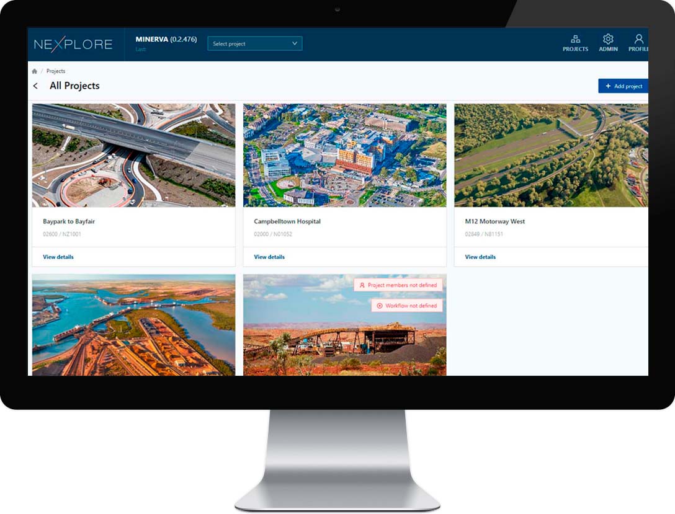The width and height of the screenshot is (675, 514).
Task: Click the workflow warning circle icon
Action: 380,306
